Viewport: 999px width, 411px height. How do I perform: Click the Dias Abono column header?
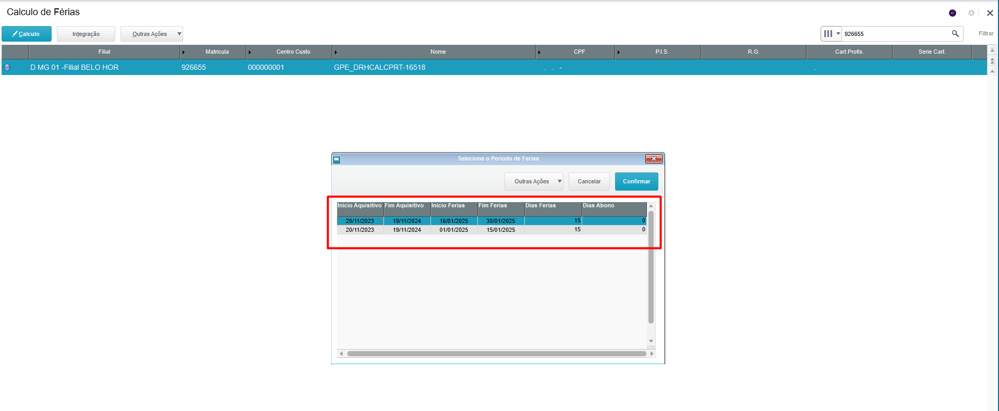click(x=614, y=209)
